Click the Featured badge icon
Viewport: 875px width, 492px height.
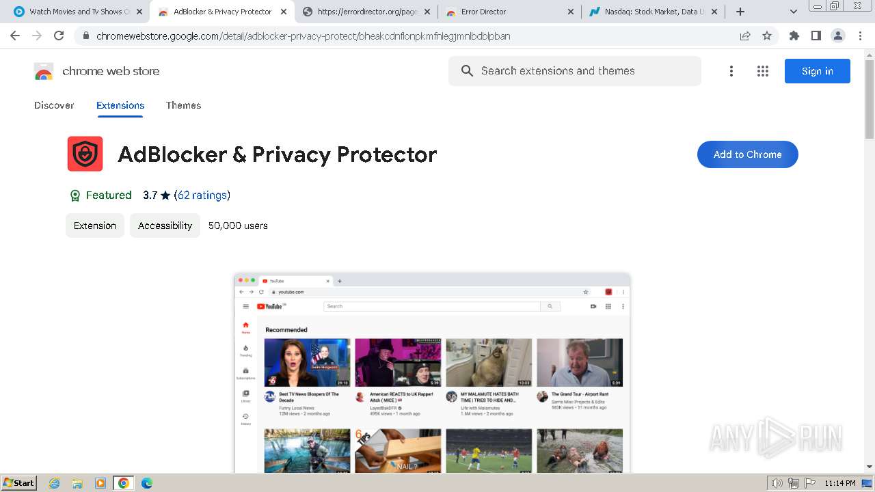[75, 195]
